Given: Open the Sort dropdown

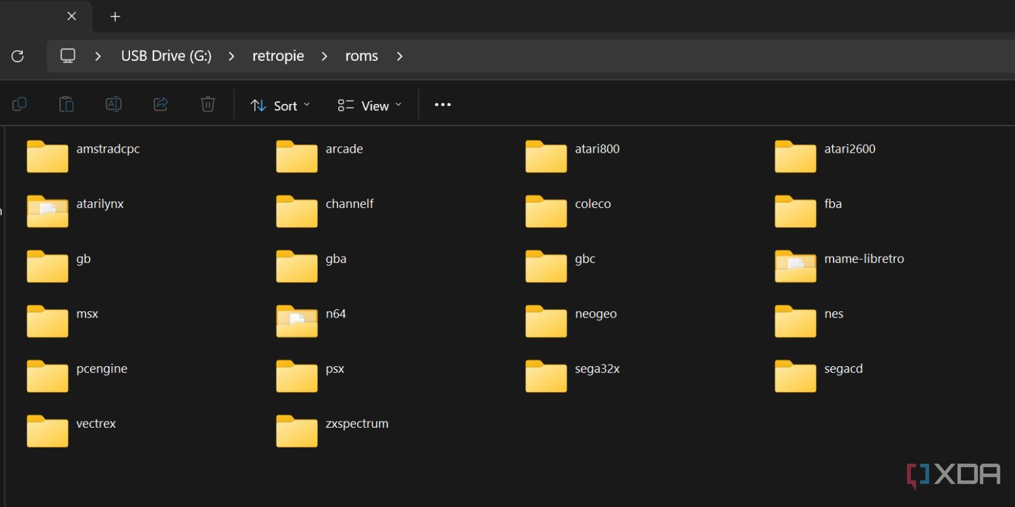Looking at the screenshot, I should point(280,105).
